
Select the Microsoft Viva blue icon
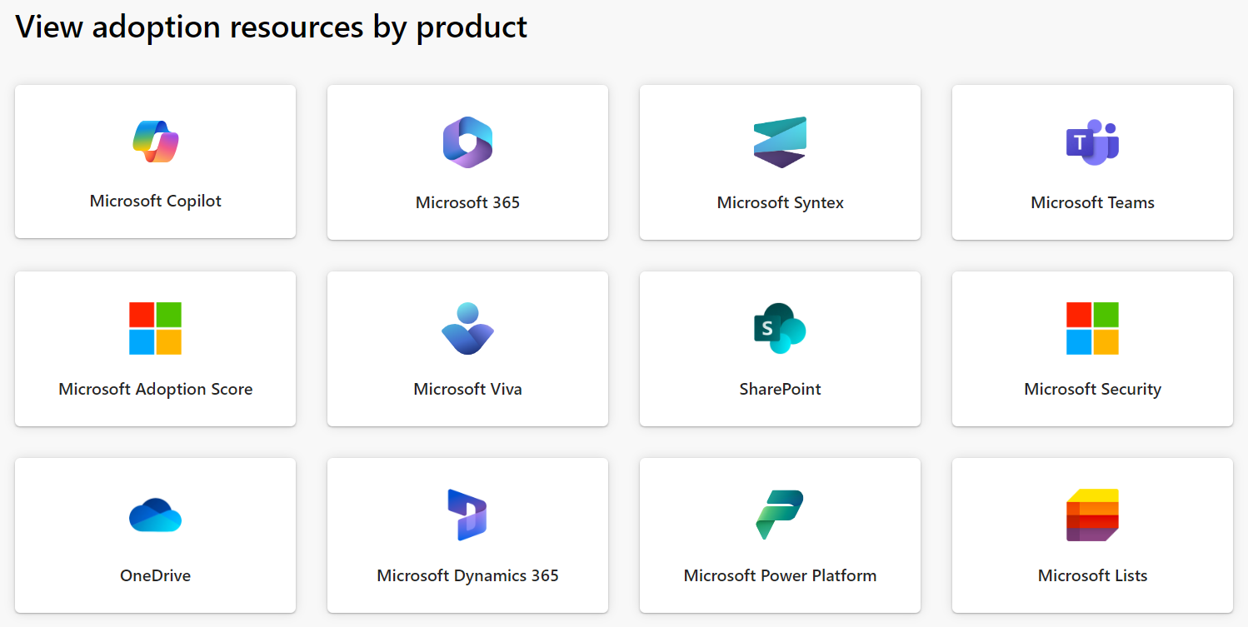click(x=467, y=328)
